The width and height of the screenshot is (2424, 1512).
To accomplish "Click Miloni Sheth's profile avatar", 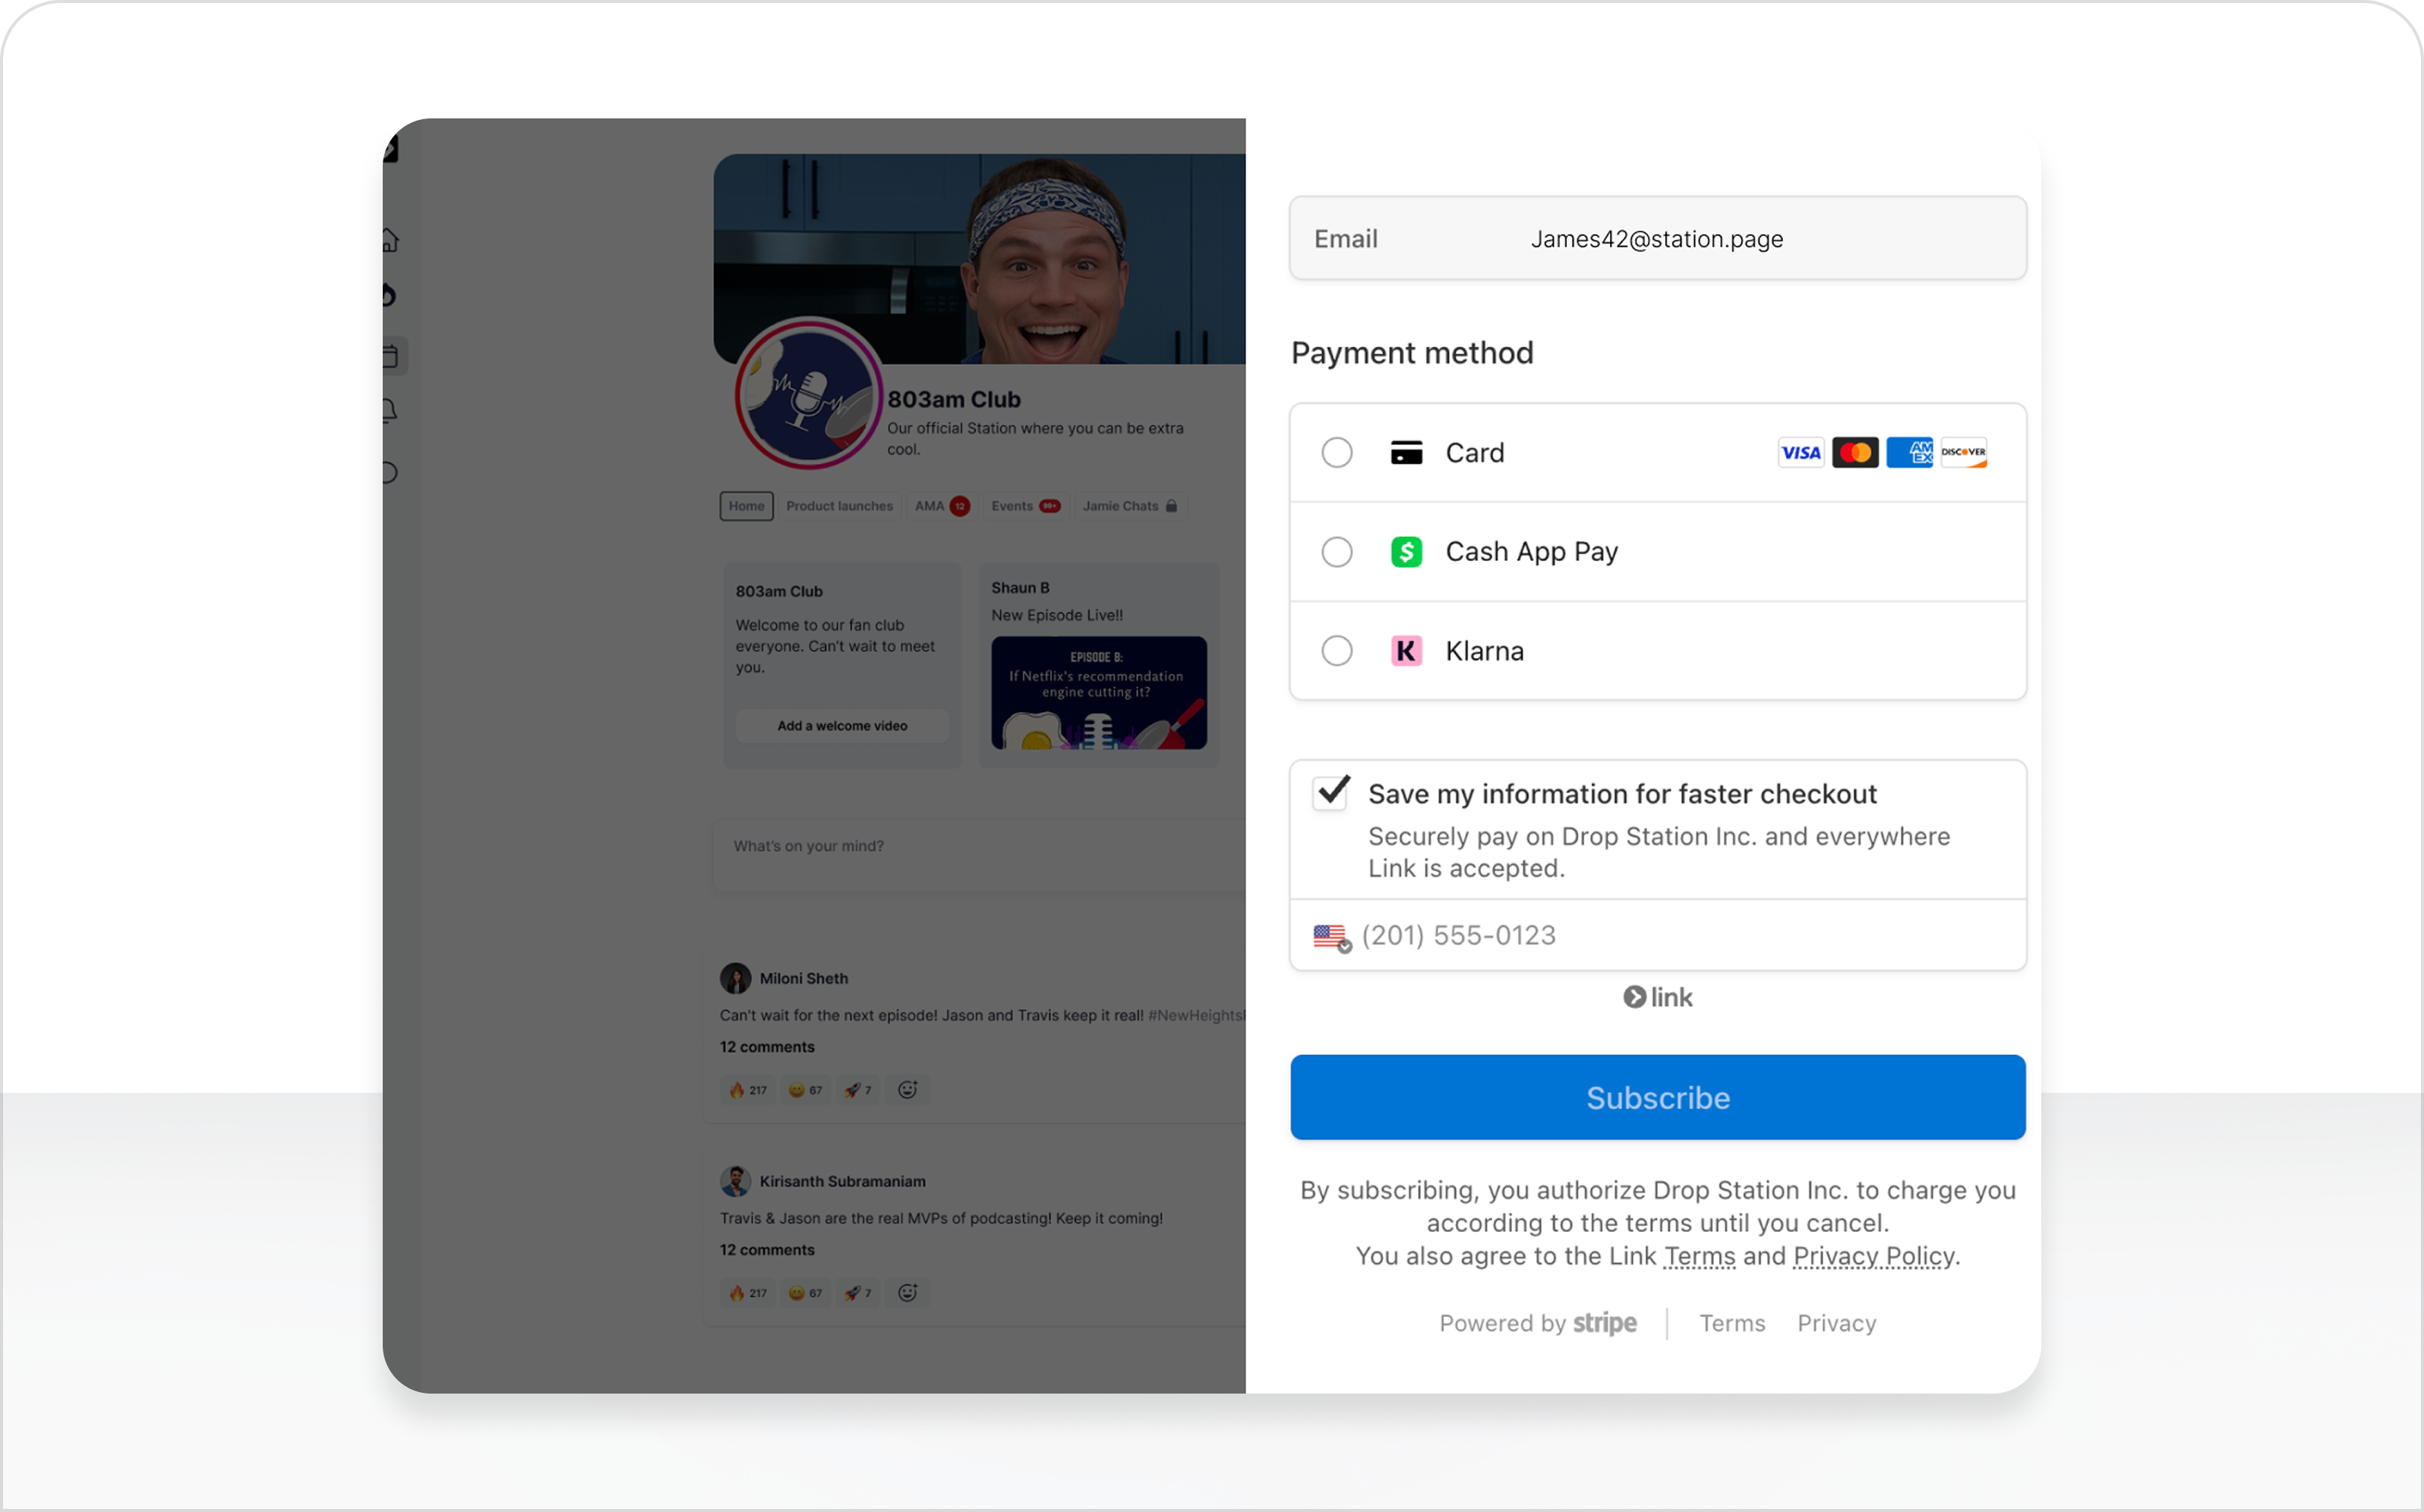I will click(x=735, y=978).
